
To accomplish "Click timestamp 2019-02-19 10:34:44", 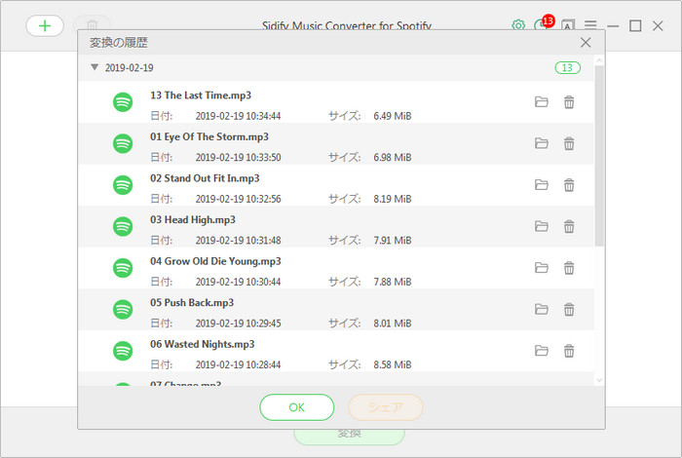I will click(x=238, y=116).
